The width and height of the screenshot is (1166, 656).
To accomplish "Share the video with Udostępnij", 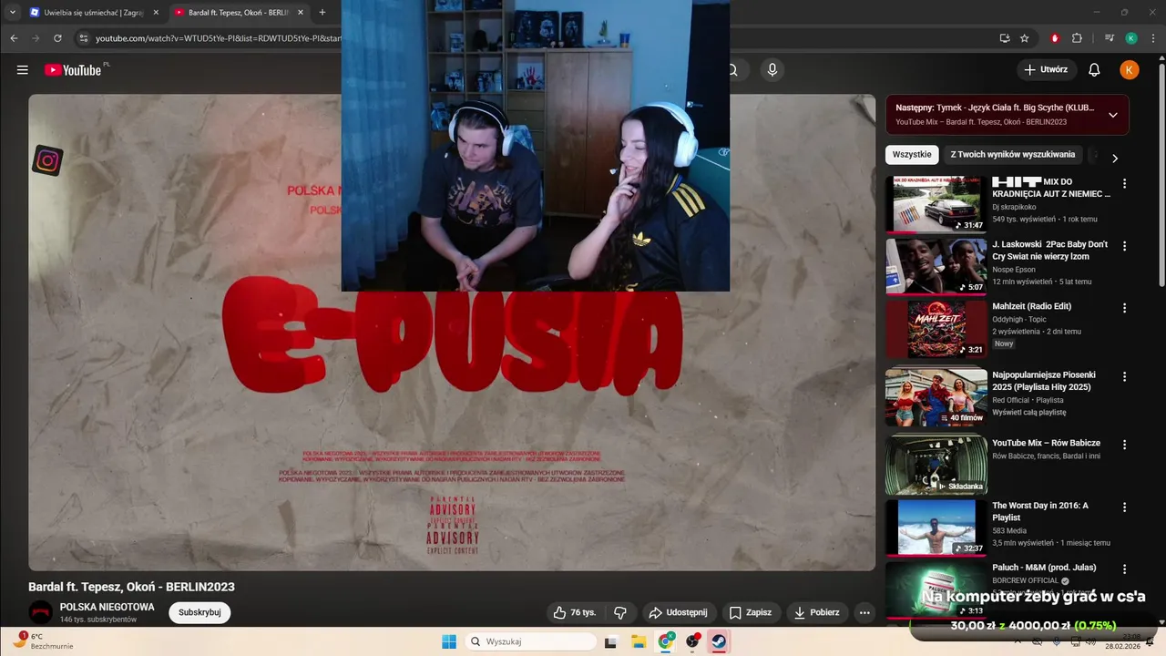I will click(x=677, y=612).
